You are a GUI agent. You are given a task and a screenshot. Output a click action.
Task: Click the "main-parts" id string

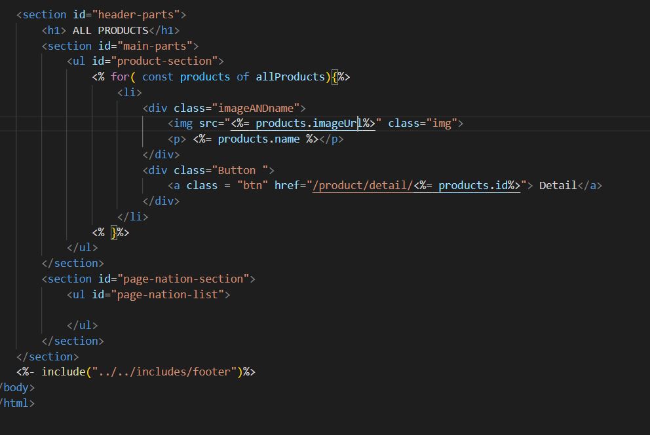tap(155, 46)
